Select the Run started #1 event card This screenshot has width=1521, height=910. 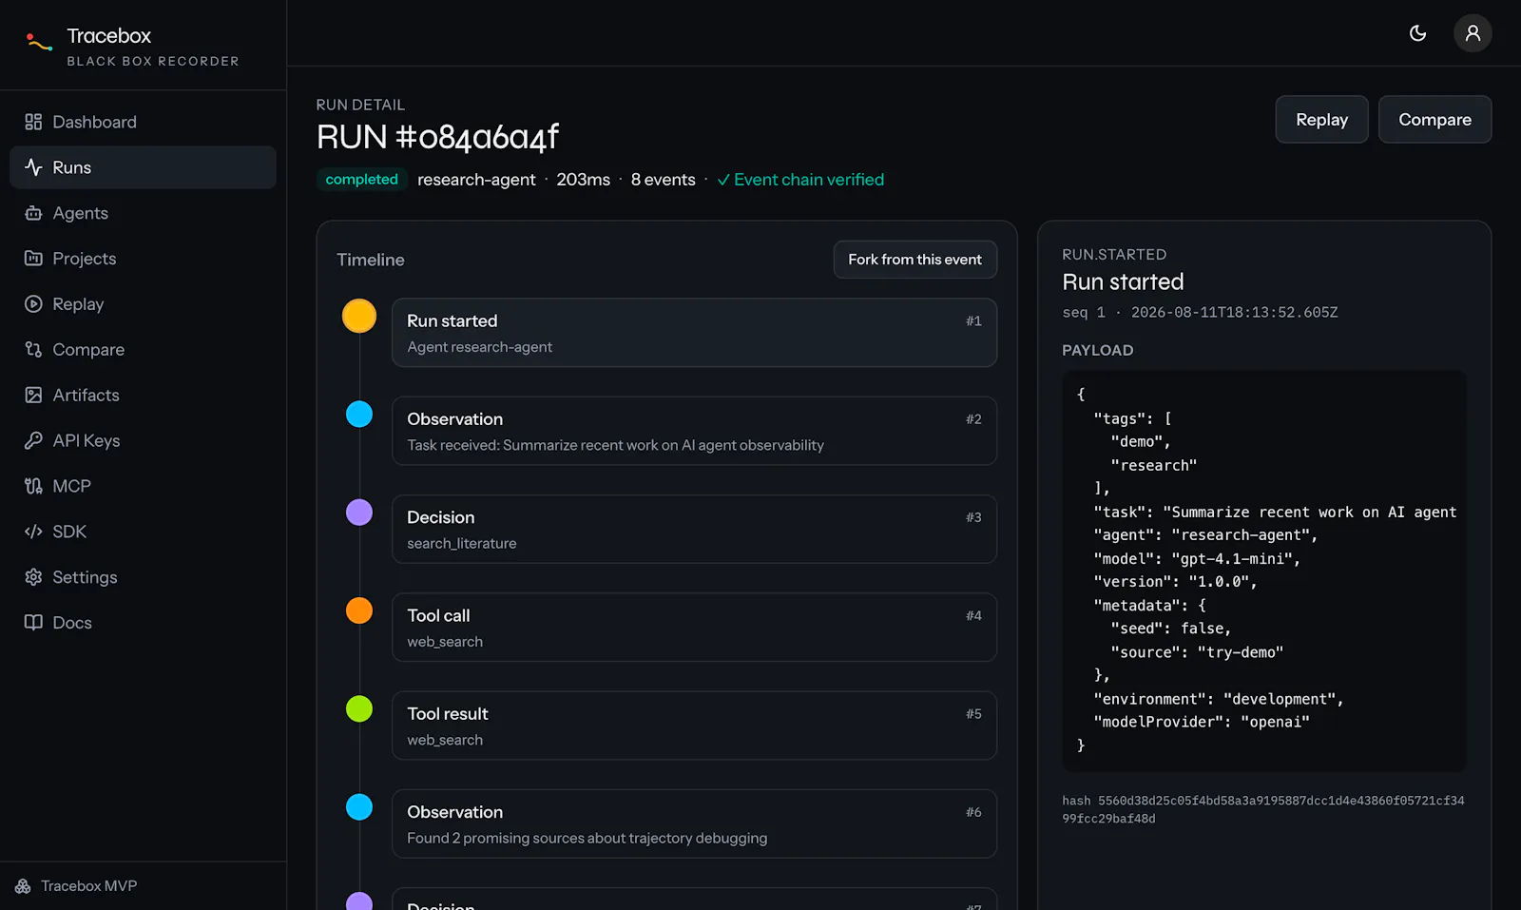(694, 333)
